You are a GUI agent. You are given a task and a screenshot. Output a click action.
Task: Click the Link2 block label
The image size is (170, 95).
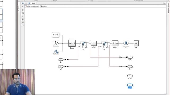point(115,47)
